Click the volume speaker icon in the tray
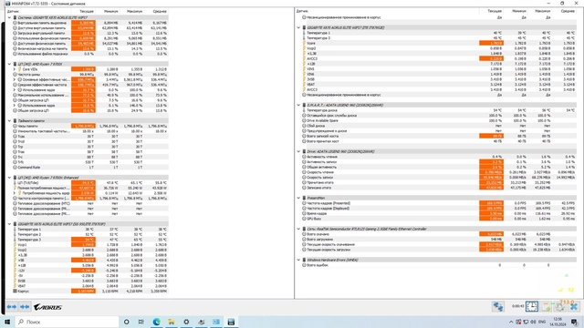 click(x=533, y=322)
